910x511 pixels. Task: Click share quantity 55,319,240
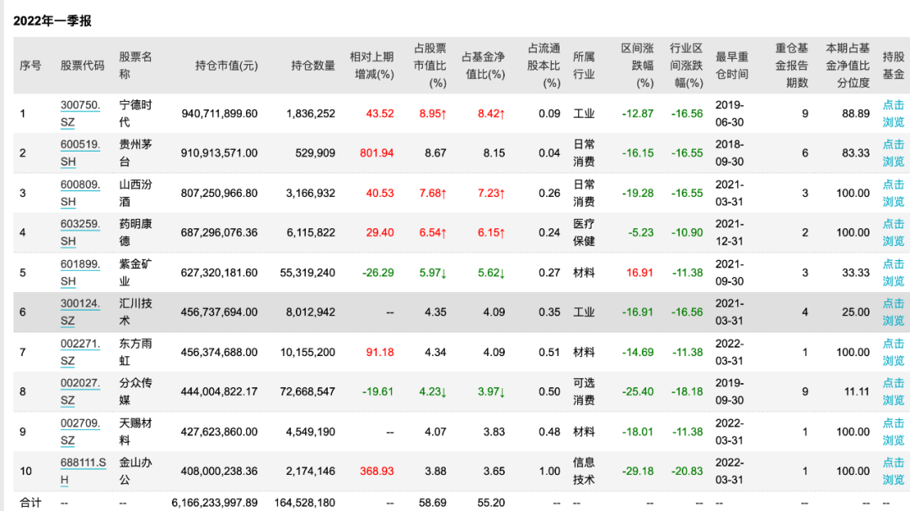tap(308, 273)
